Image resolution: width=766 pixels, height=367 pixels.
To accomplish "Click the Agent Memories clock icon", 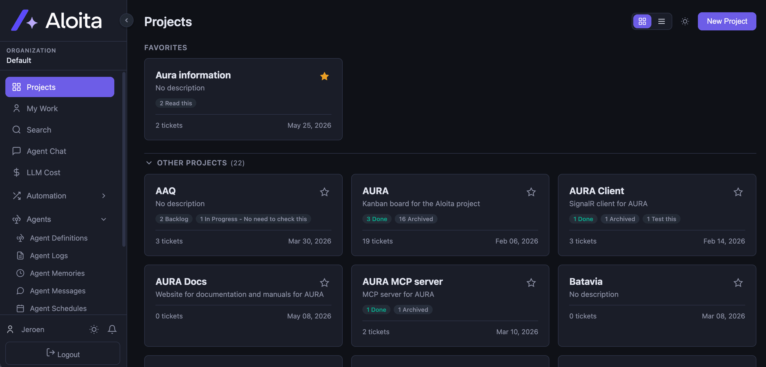I will pos(20,273).
